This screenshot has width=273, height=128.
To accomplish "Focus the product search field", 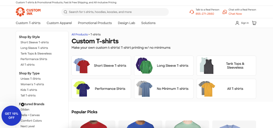I will pyautogui.click(x=117, y=12).
